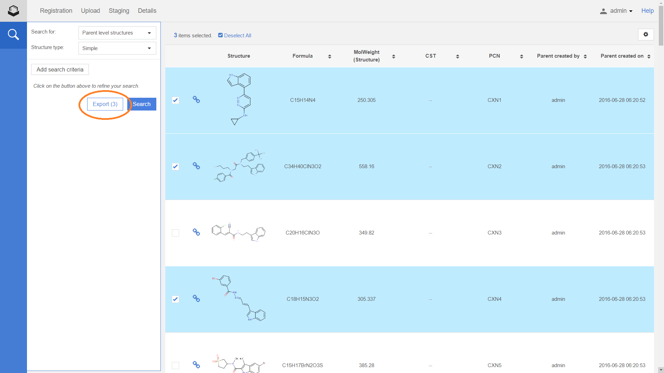Screen dimensions: 664x373
Task: Click the link icon for CXN4 row
Action: point(196,299)
